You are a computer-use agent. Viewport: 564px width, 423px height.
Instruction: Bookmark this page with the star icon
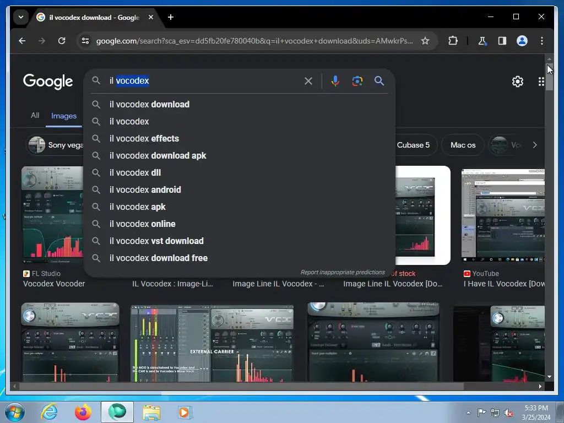(425, 41)
